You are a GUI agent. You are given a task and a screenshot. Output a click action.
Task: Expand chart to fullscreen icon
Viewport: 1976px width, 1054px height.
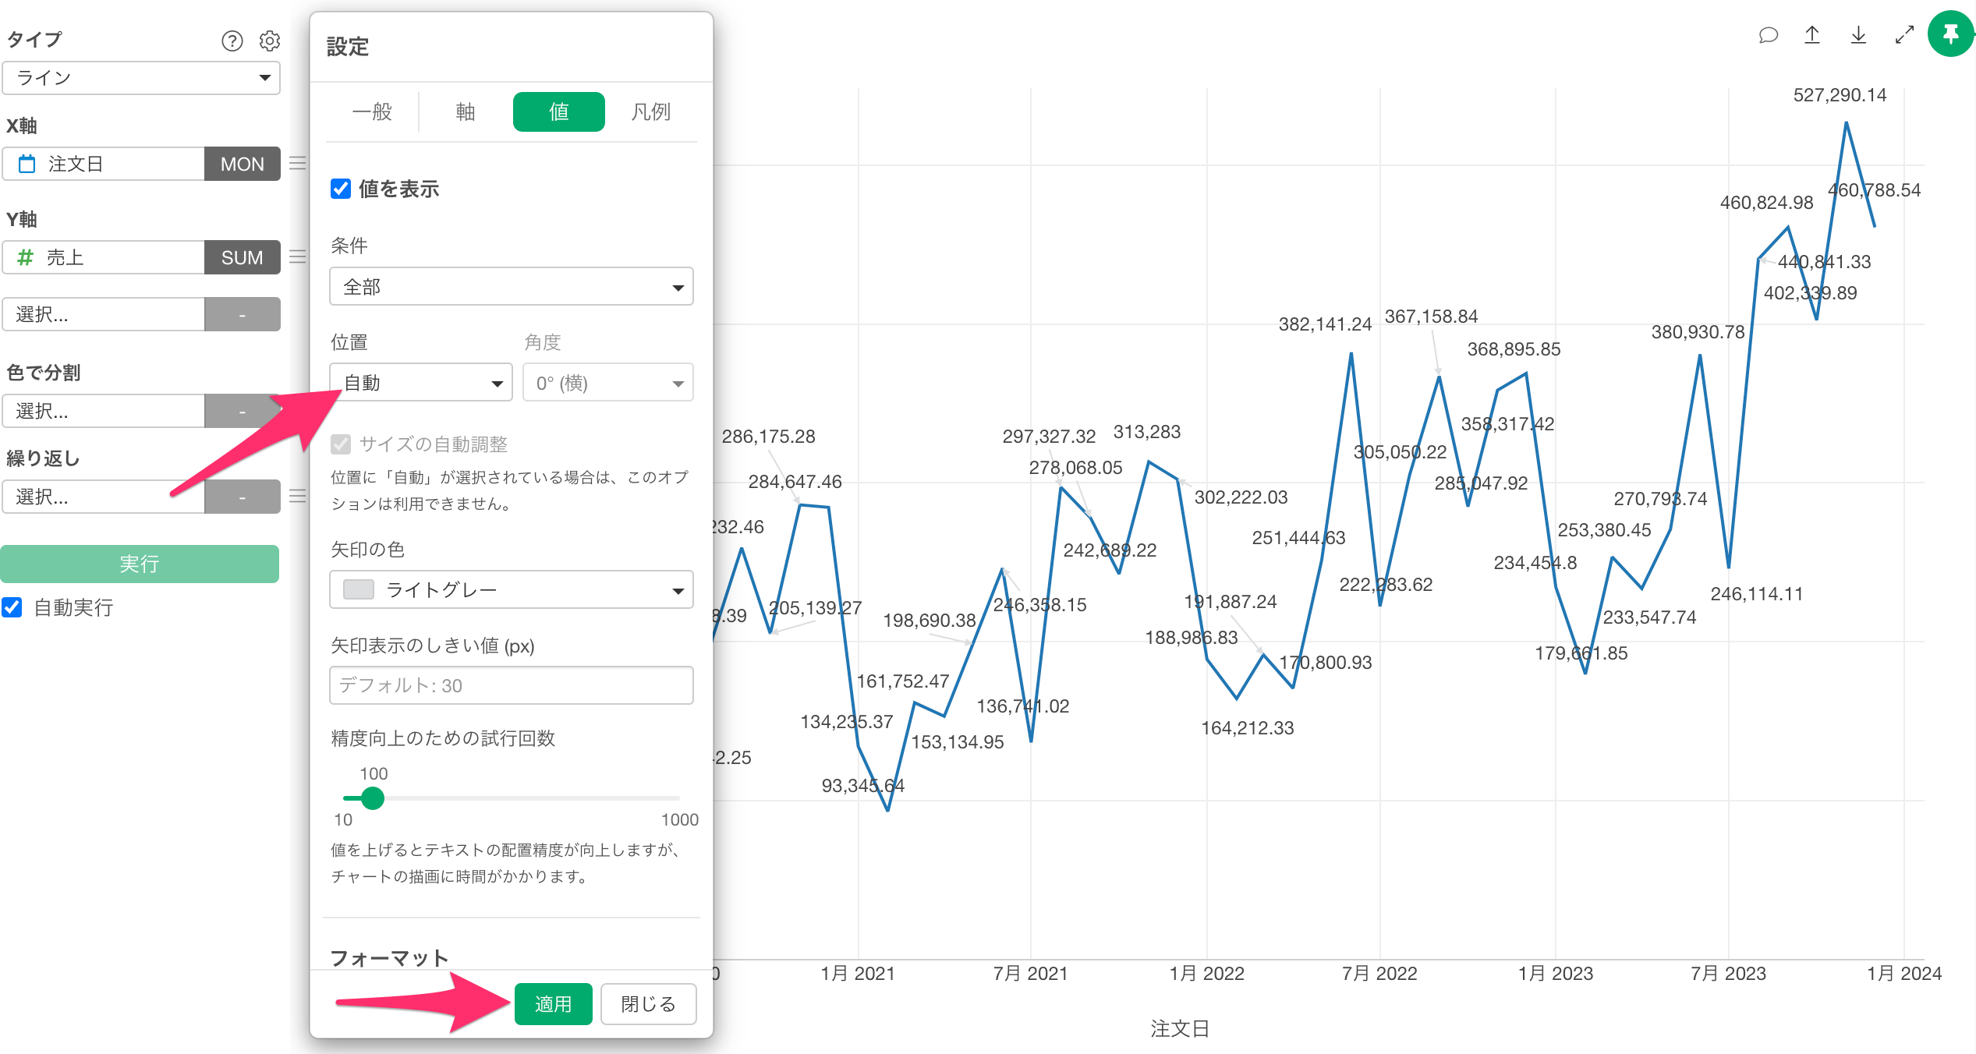(x=1904, y=35)
